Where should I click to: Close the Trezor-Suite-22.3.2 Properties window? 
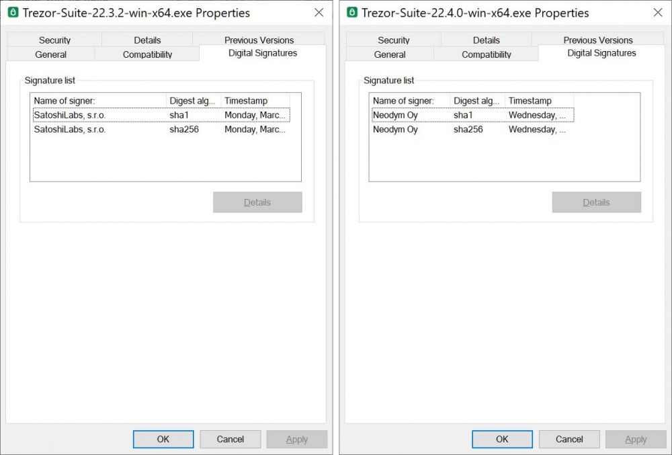(x=319, y=12)
